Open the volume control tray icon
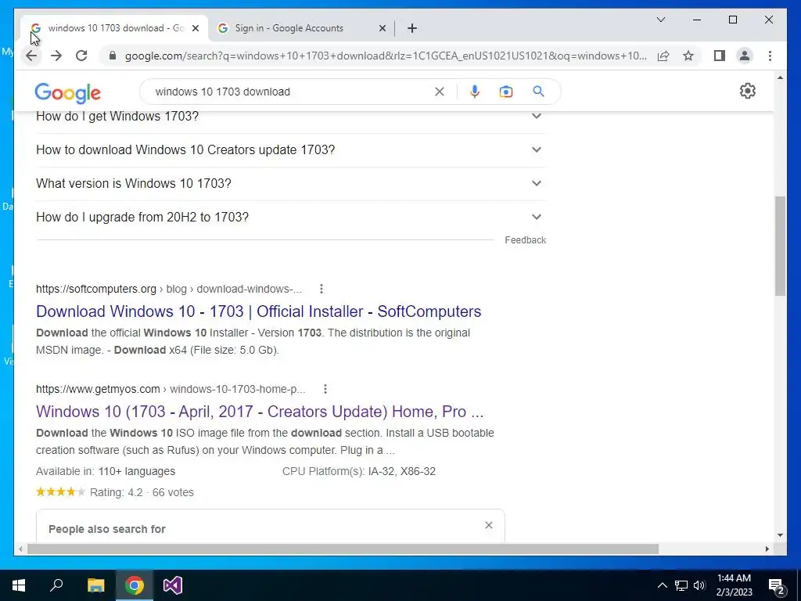 click(699, 585)
